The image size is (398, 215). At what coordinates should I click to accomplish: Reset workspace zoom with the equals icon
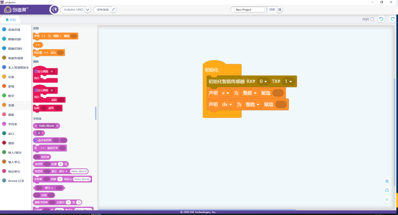pos(387,200)
